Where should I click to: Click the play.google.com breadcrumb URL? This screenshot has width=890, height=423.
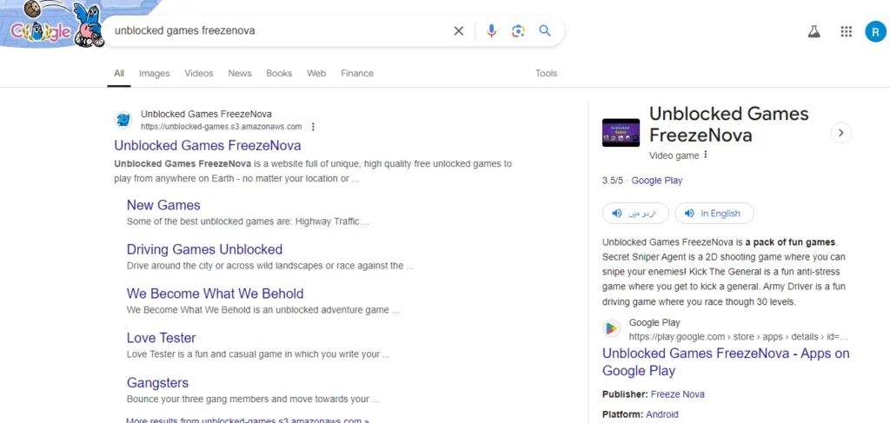[739, 337]
